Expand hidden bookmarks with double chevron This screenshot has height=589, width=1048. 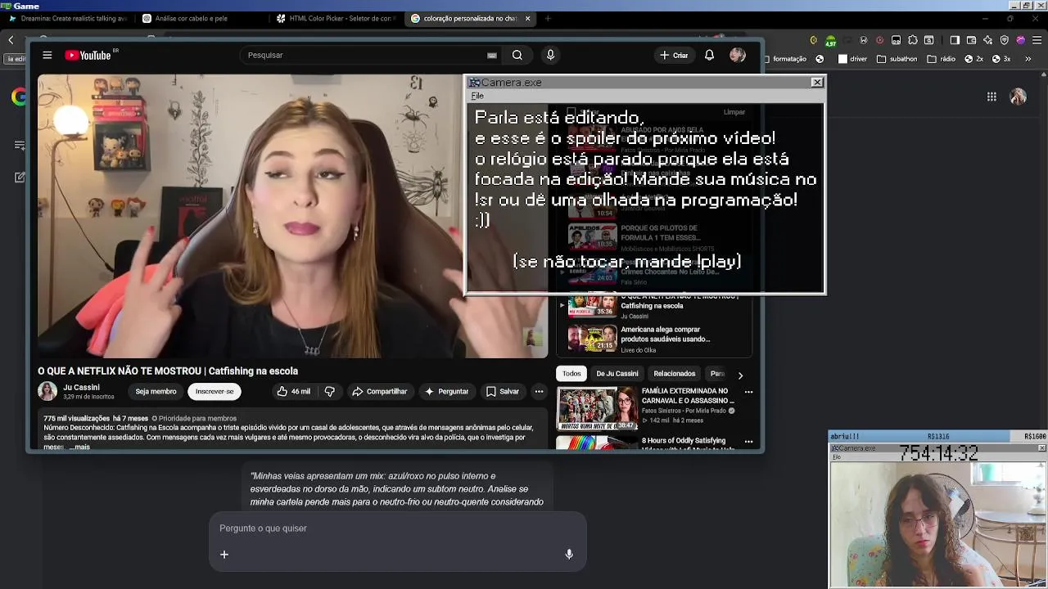pyautogui.click(x=1028, y=59)
